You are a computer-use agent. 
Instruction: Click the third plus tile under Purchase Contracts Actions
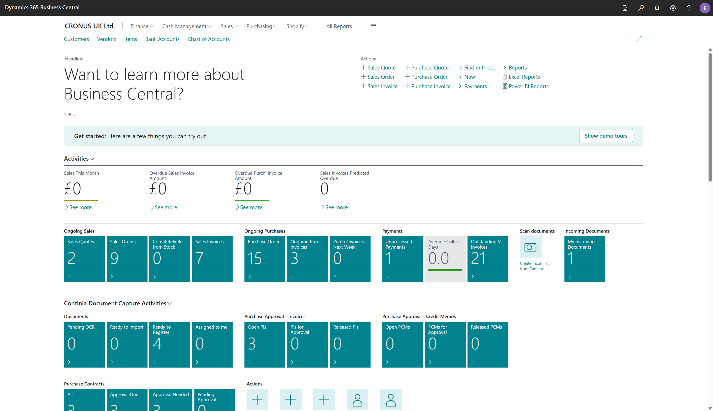(x=324, y=399)
